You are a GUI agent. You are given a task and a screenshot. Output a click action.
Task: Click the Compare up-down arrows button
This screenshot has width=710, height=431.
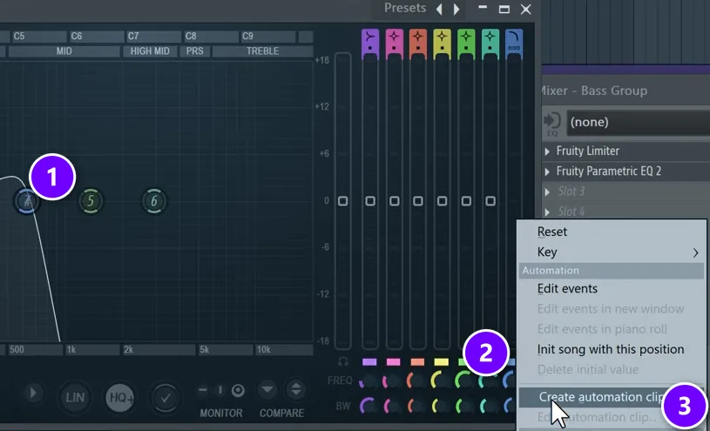[x=295, y=389]
